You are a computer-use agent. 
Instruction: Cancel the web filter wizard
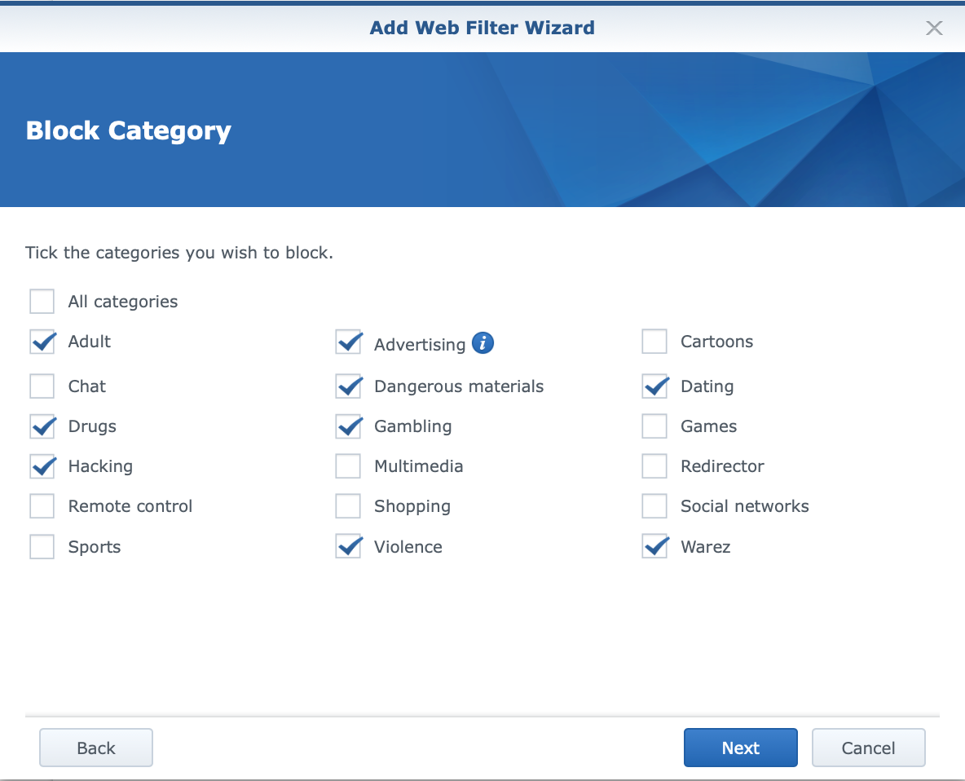click(x=868, y=748)
